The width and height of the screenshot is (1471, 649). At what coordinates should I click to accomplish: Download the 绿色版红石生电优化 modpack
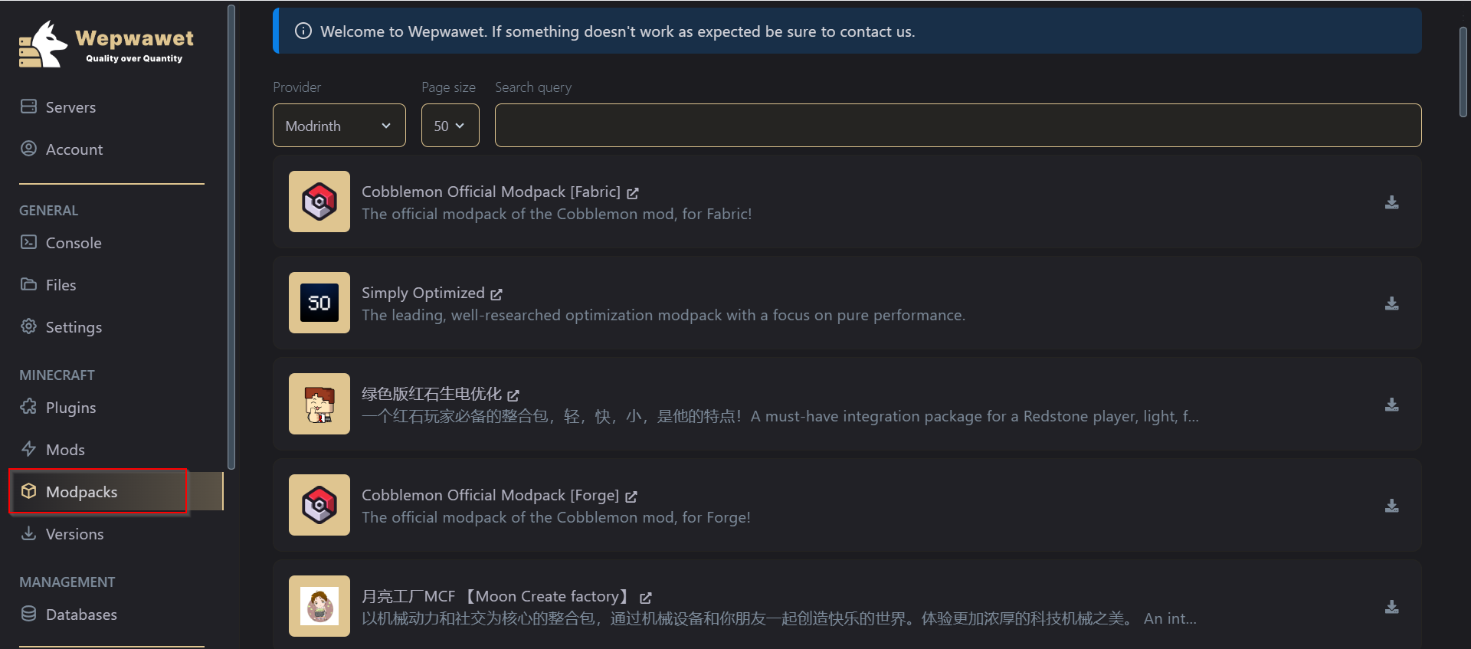tap(1392, 405)
